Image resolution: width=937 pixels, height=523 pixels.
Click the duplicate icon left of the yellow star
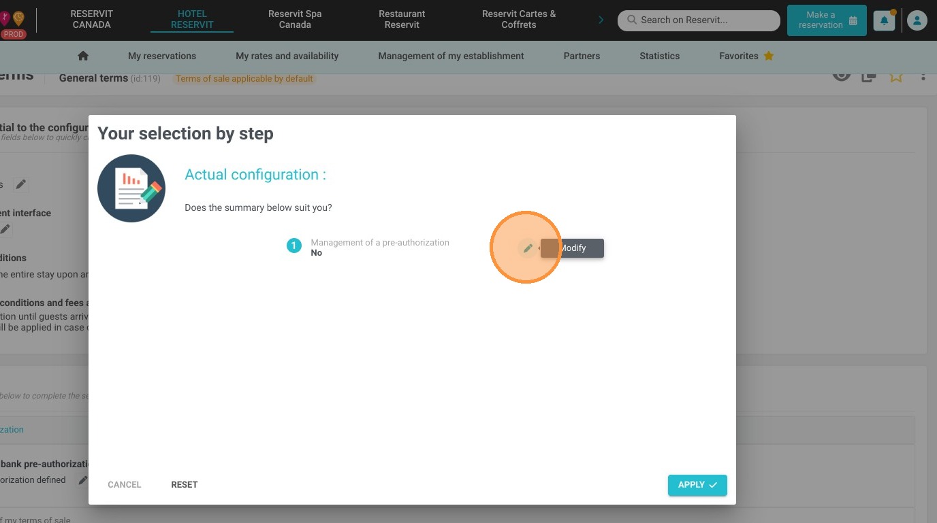pos(868,76)
